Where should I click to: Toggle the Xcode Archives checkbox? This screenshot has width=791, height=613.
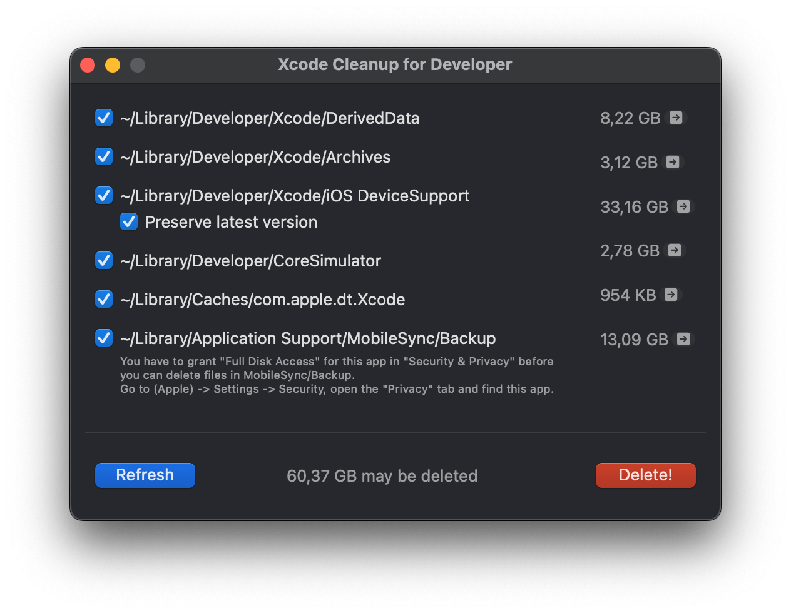104,156
